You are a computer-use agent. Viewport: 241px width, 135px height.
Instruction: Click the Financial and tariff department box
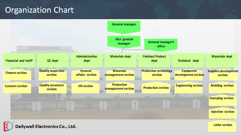(19, 60)
